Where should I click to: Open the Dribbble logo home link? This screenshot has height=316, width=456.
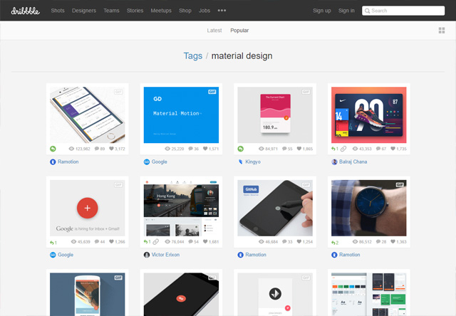coord(26,11)
